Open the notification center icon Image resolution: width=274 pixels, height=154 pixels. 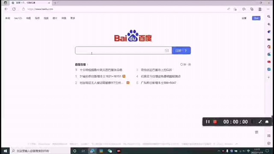267,151
